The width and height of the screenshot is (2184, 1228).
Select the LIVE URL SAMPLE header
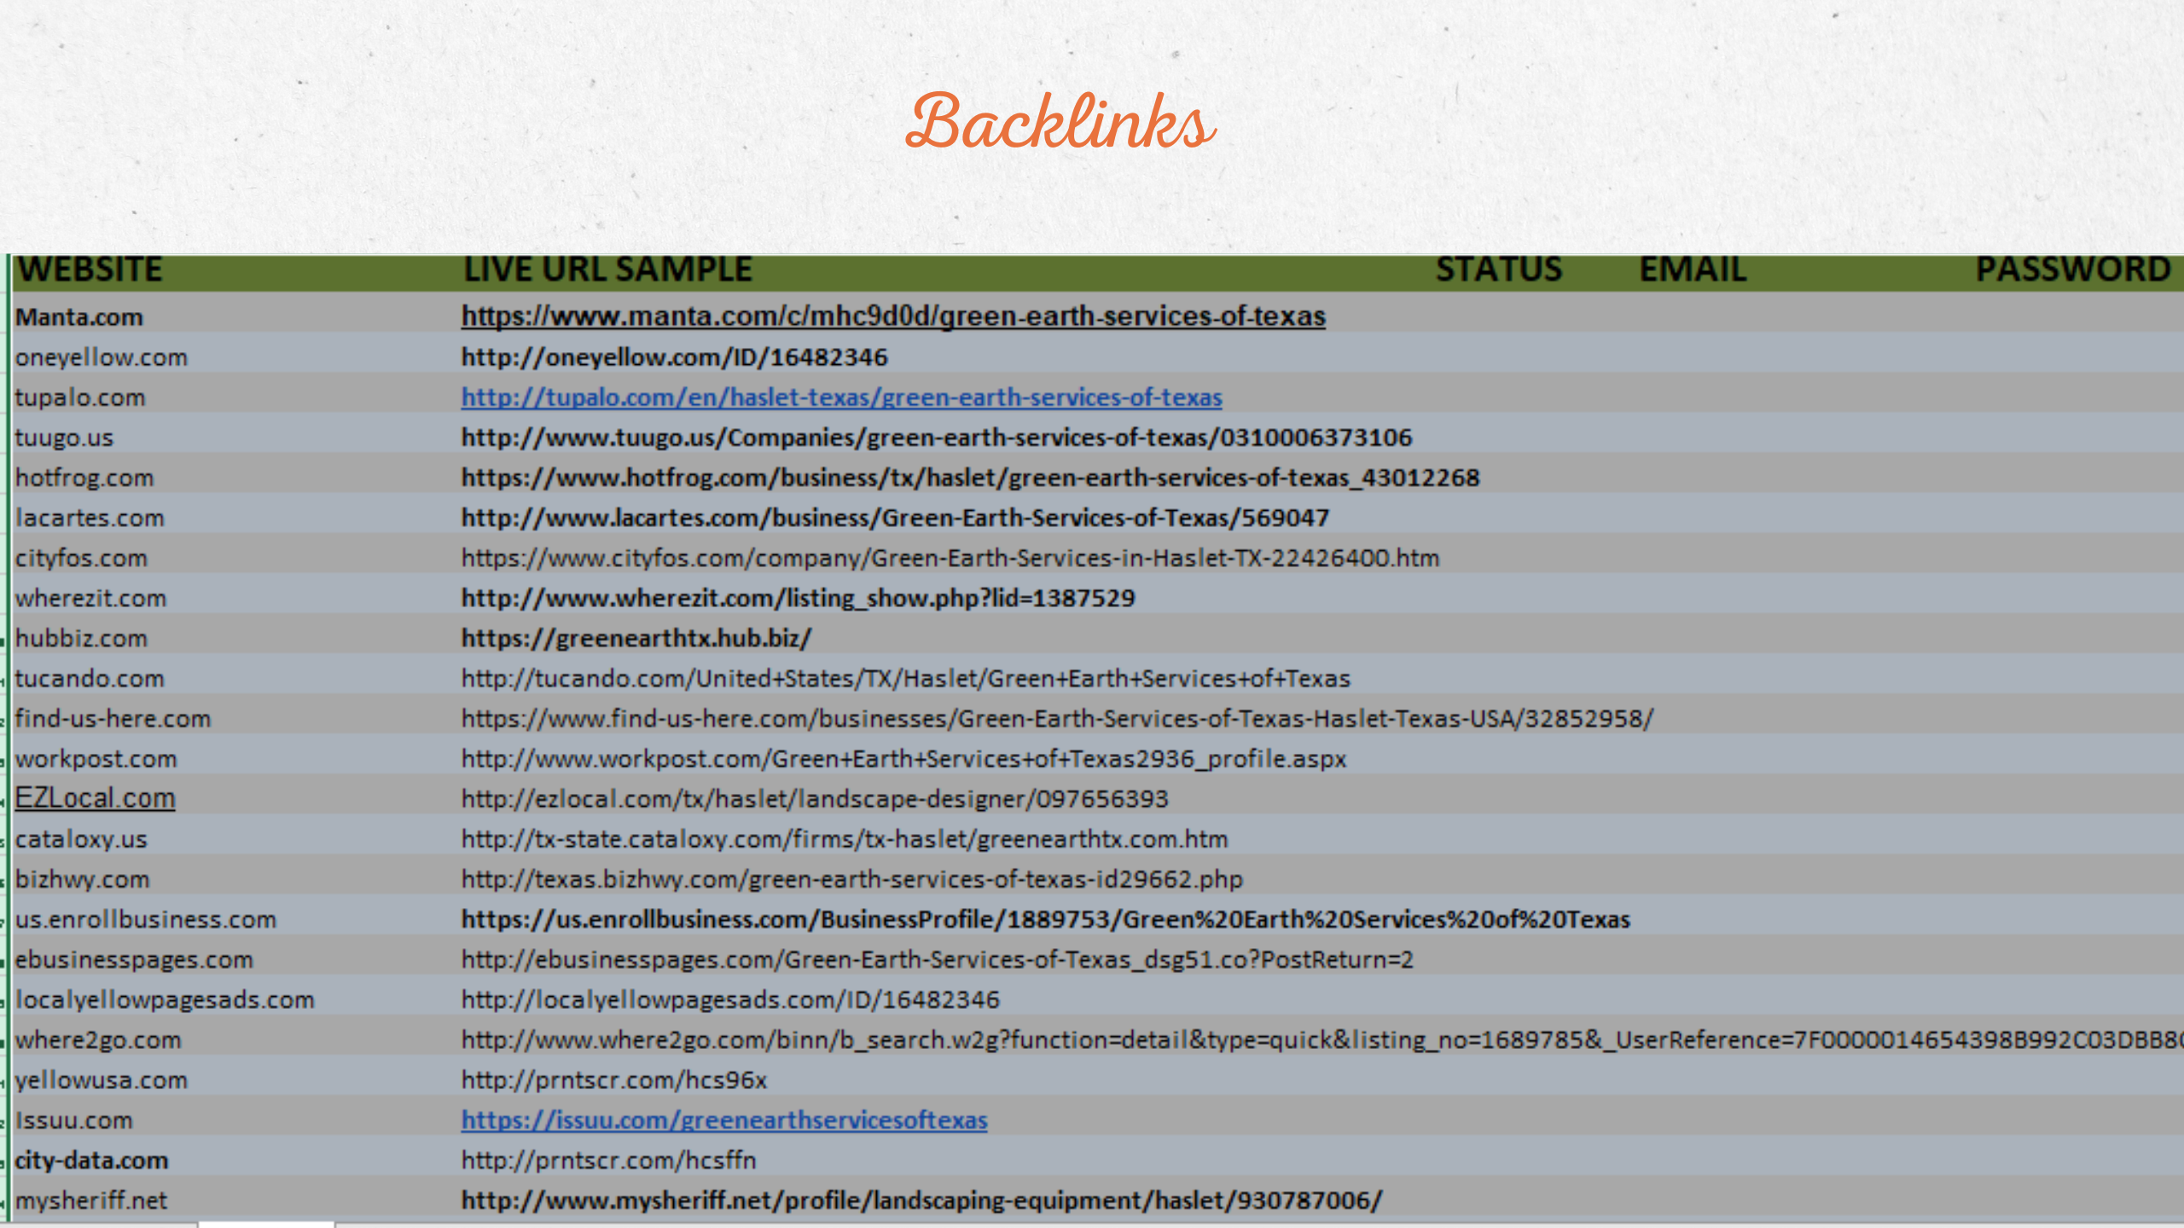(607, 269)
